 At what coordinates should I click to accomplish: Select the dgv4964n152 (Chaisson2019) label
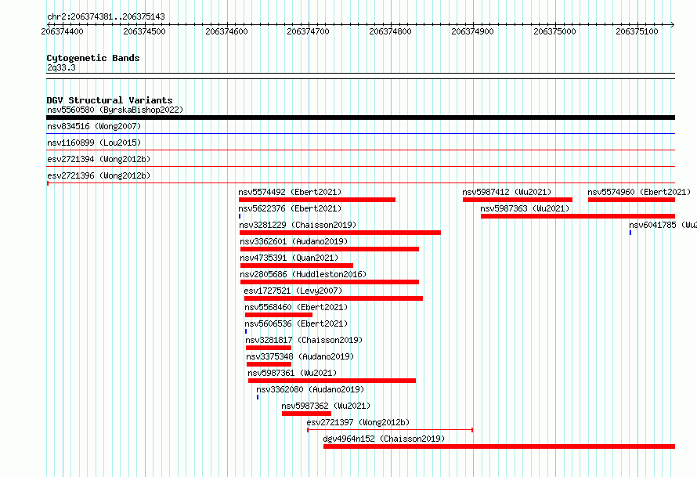(384, 439)
